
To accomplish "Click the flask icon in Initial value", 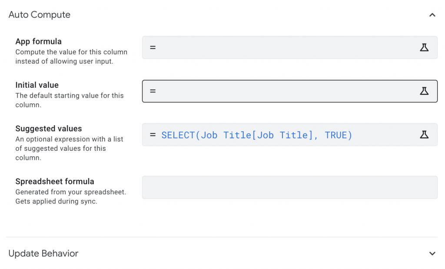I will 424,91.
